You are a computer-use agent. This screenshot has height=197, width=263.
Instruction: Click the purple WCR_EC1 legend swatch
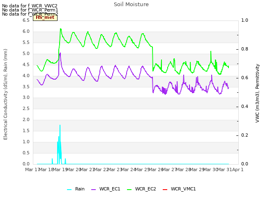click(93, 190)
